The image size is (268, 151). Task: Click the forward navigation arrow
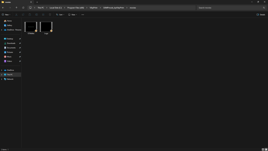pyautogui.click(x=10, y=8)
